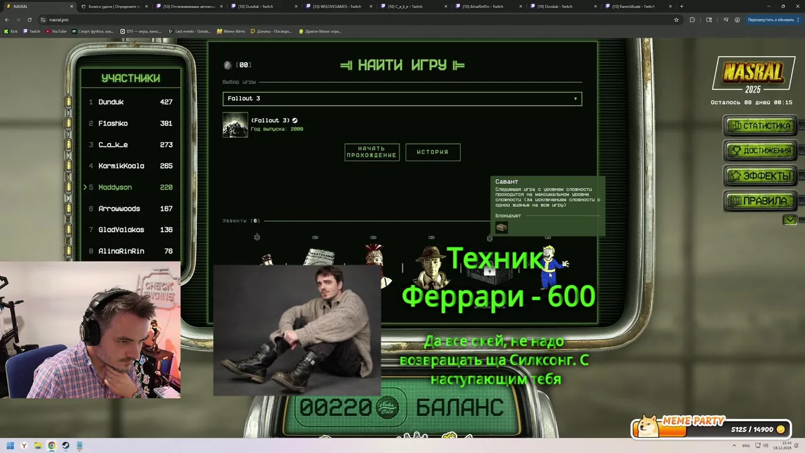Open the volume control in system tray
The width and height of the screenshot is (805, 453).
[765, 445]
